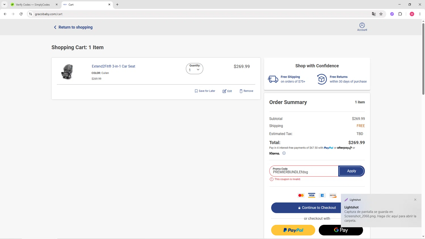Click the $269.99 Total amount
Viewport: 425px width, 239px height.
[x=356, y=142]
